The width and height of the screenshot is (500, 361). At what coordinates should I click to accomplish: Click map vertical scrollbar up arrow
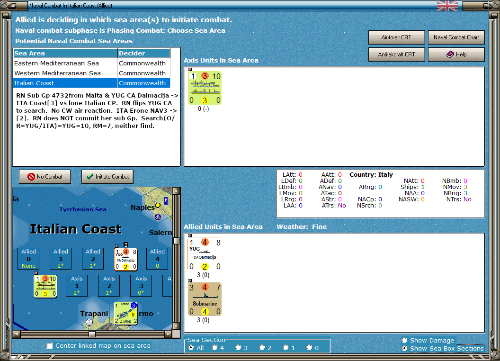(x=176, y=191)
